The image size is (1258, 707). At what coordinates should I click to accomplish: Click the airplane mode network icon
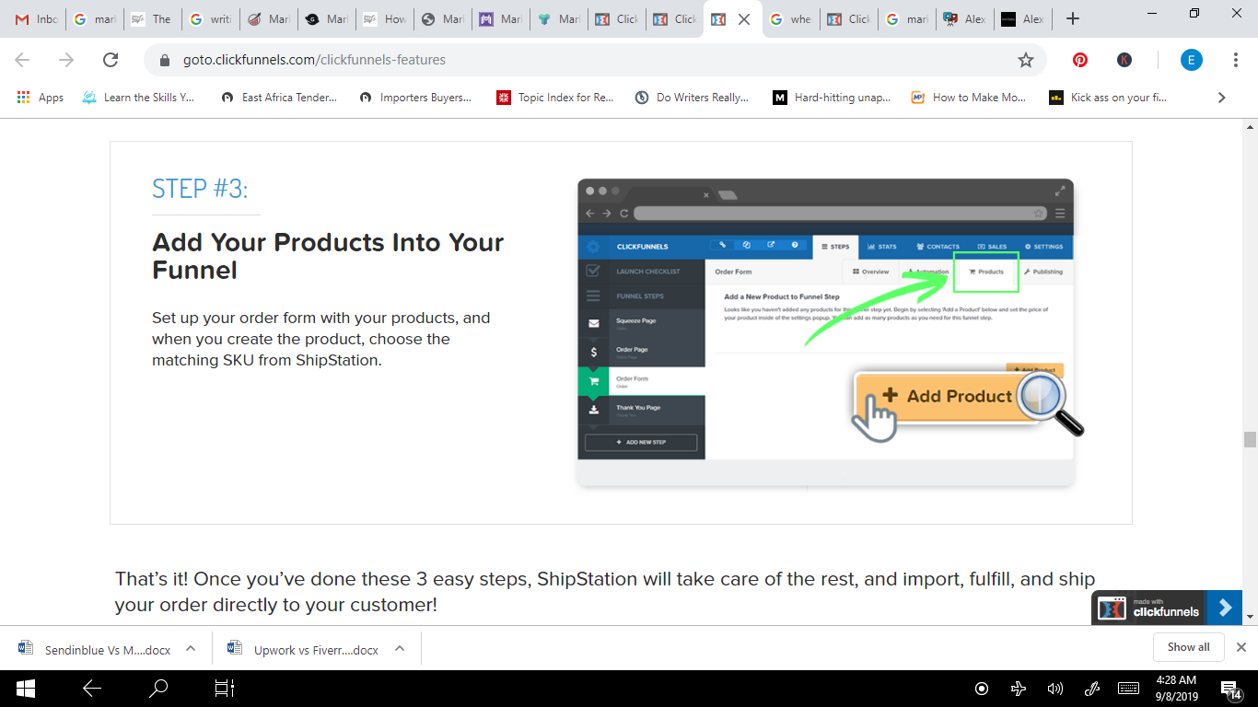tap(1019, 689)
